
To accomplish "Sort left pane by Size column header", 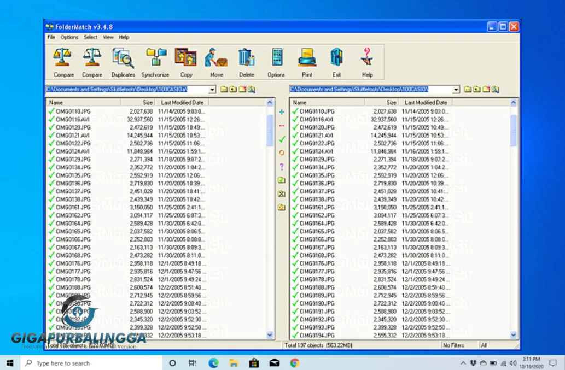I will tap(137, 102).
